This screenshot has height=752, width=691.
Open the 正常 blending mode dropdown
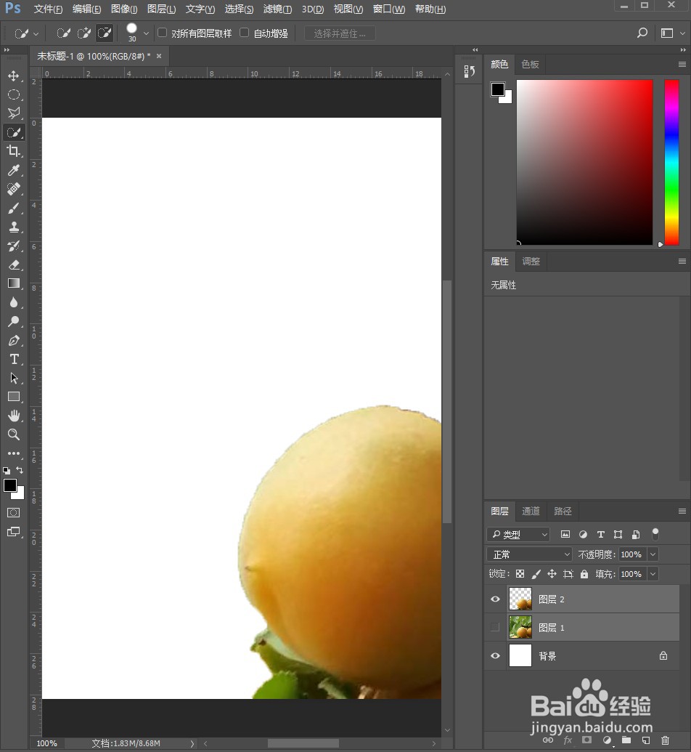click(528, 554)
